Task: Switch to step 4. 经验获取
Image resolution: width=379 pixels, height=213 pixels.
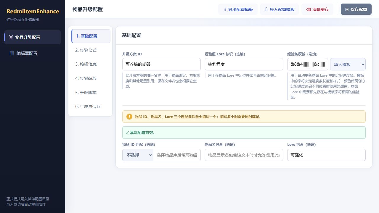Action: point(90,78)
